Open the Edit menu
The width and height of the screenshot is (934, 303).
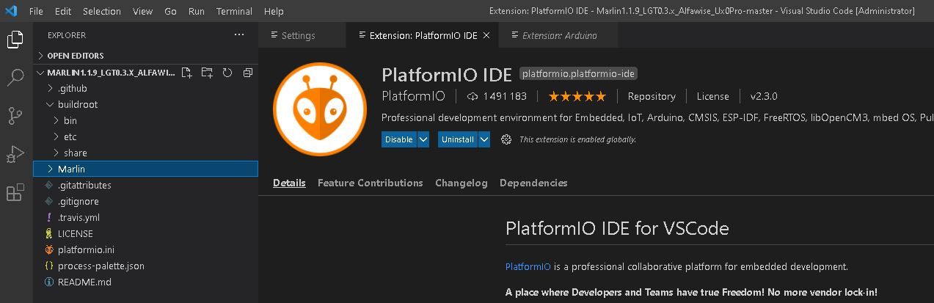coord(63,11)
